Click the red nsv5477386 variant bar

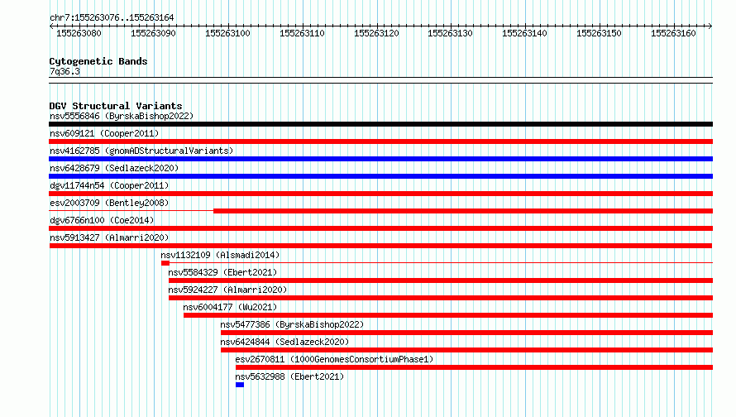coord(467,333)
